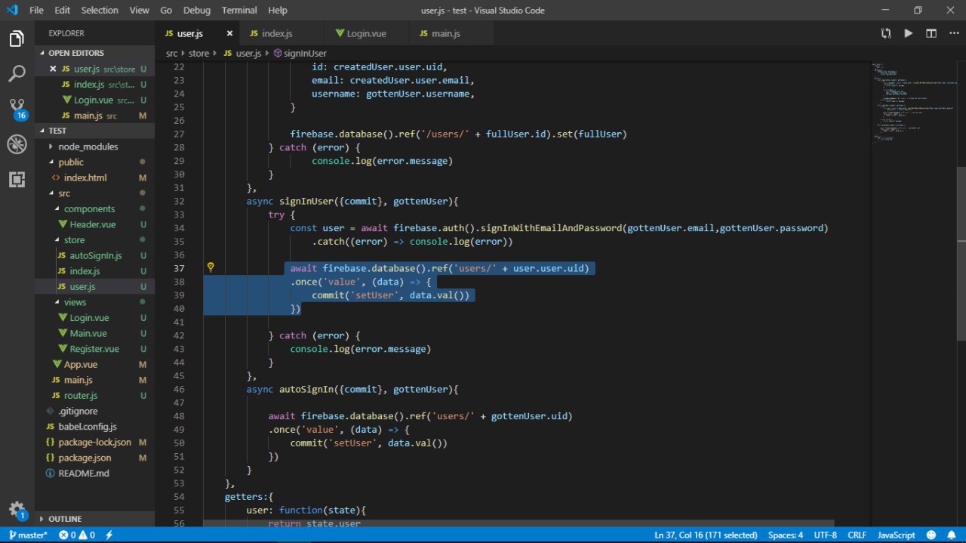Select Login.vue in Open Editors list

tap(94, 100)
